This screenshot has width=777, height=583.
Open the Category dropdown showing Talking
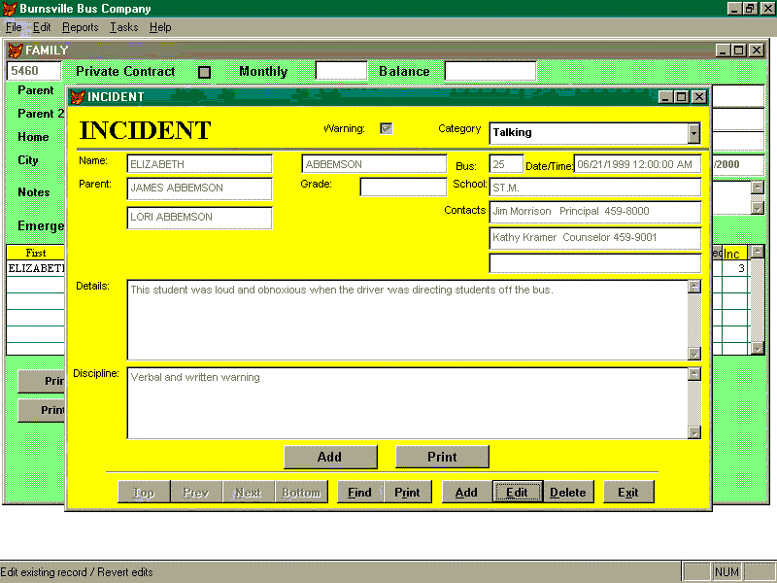point(693,133)
